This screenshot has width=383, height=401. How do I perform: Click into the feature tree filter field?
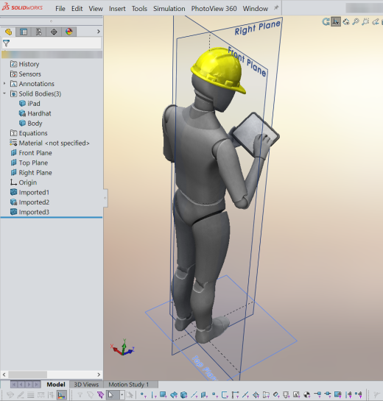point(52,43)
